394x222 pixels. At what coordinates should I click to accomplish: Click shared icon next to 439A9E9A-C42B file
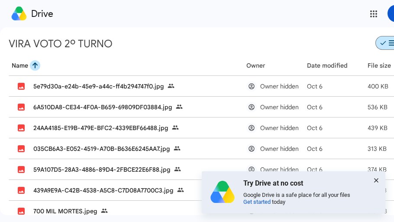181,190
